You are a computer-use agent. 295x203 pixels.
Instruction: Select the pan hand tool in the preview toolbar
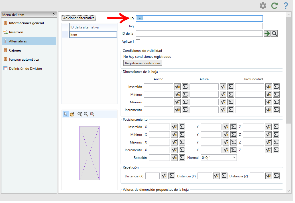[72, 114]
